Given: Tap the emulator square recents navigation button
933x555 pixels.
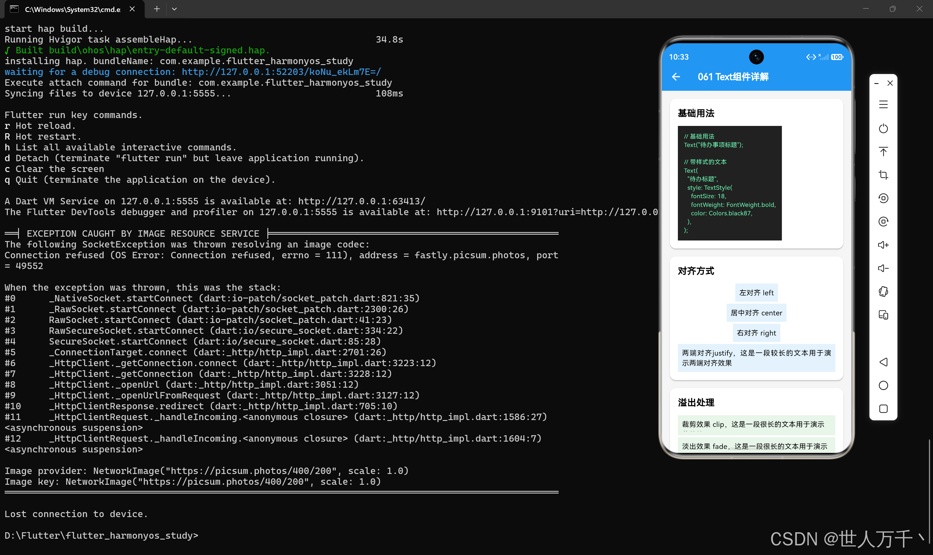Looking at the screenshot, I should [883, 409].
